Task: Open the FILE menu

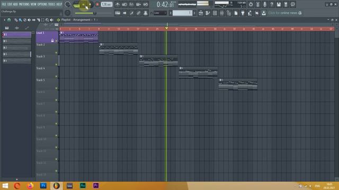Action: [x=4, y=4]
